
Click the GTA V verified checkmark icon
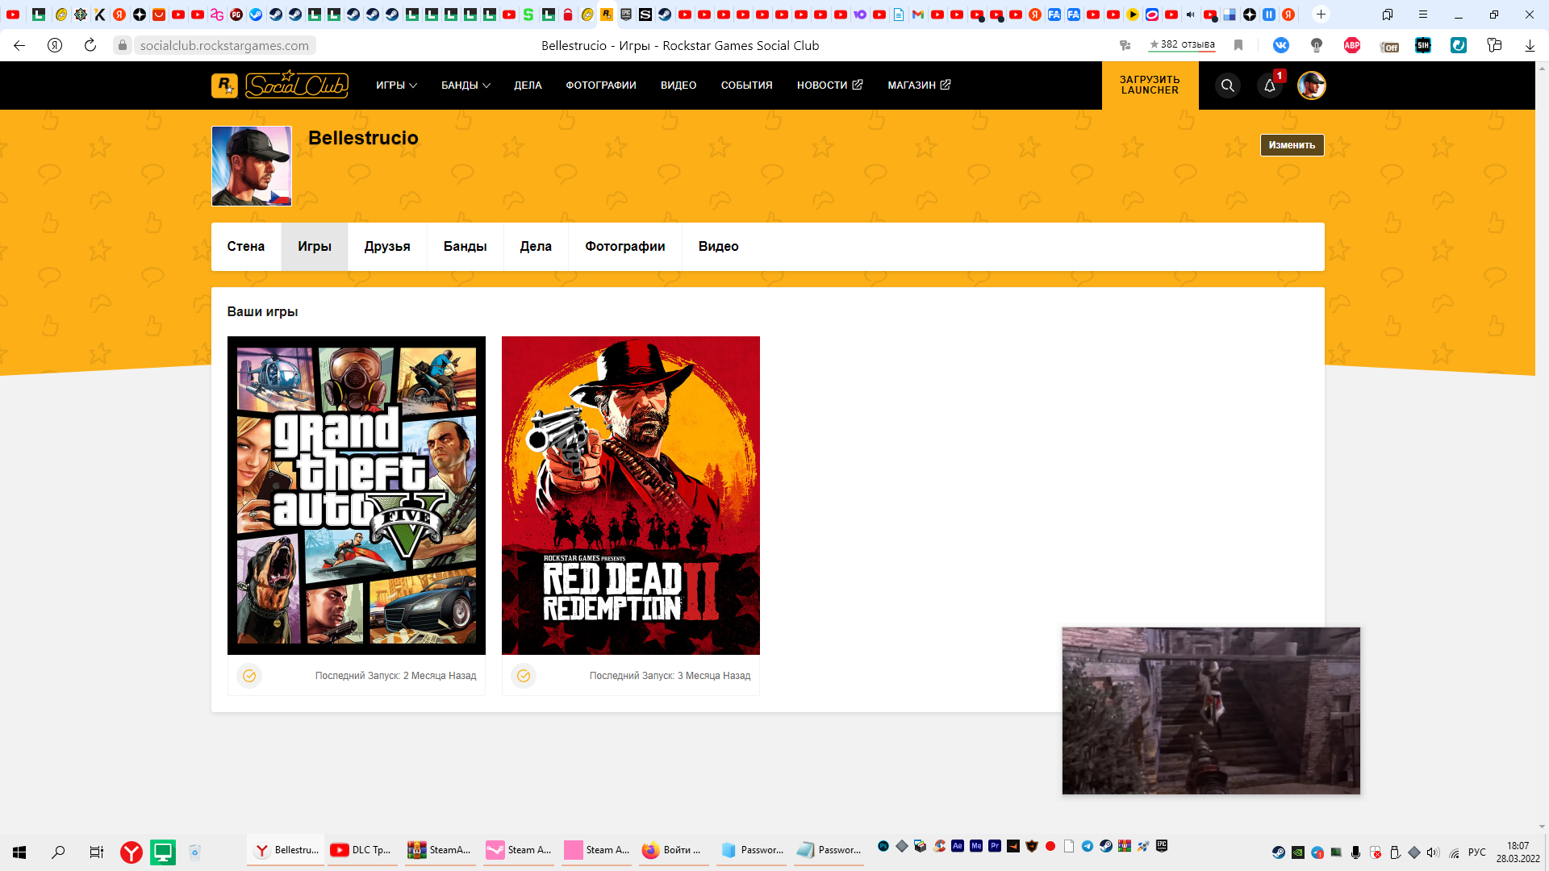coord(249,676)
